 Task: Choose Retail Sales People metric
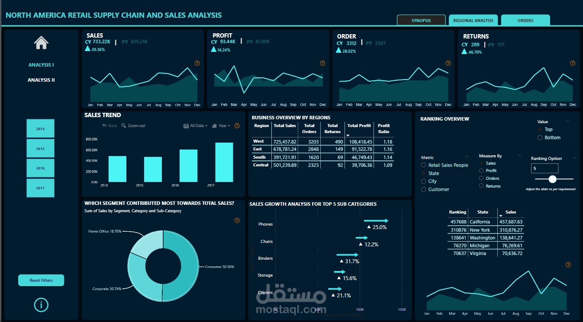coord(444,165)
